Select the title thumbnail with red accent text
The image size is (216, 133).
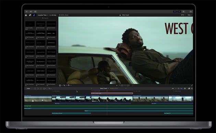[51, 33]
